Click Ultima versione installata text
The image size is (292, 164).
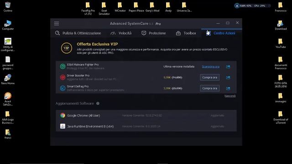click(179, 67)
